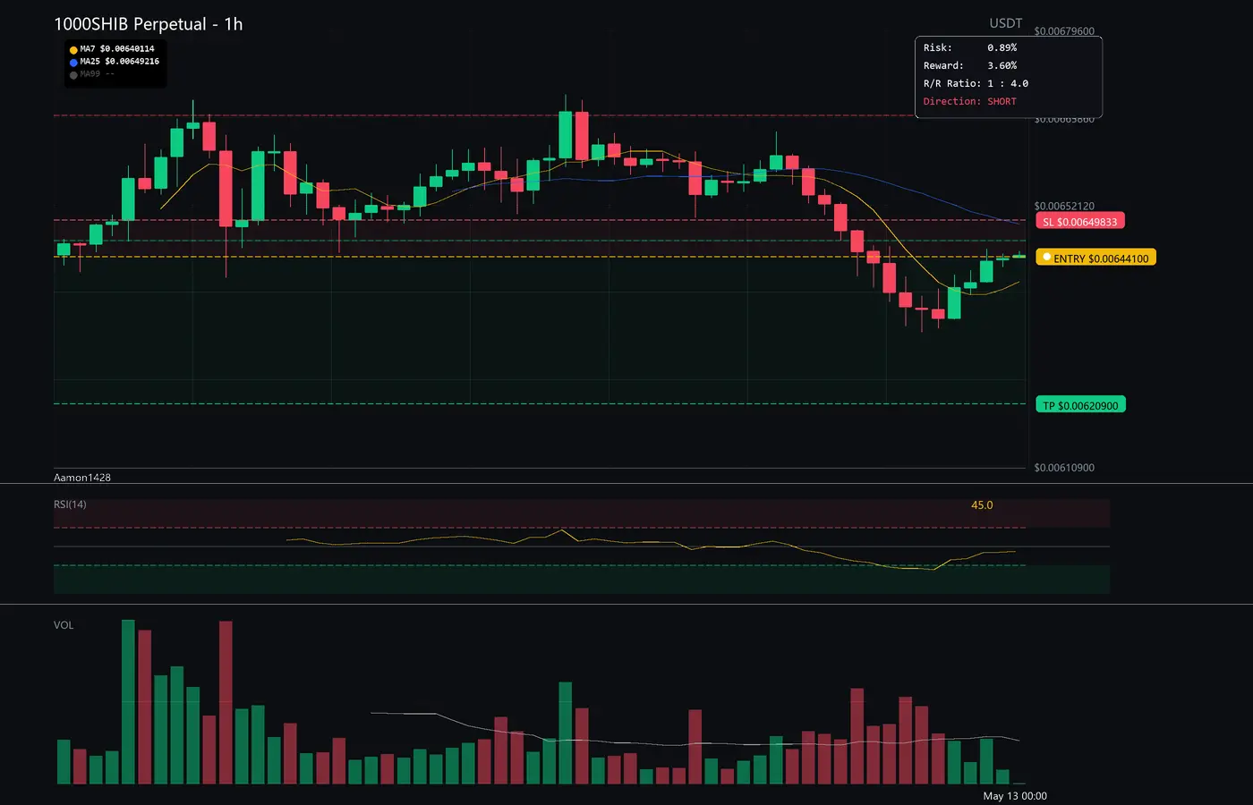Click the "Direction: SHORT" line
Image resolution: width=1253 pixels, height=805 pixels.
970,101
